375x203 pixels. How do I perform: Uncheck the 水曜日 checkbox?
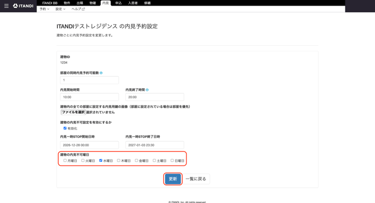[x=101, y=161]
